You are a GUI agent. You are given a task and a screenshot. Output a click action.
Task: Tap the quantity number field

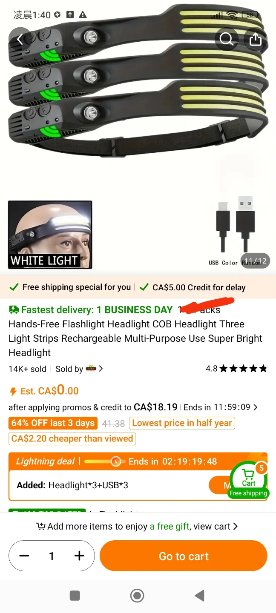[52, 556]
